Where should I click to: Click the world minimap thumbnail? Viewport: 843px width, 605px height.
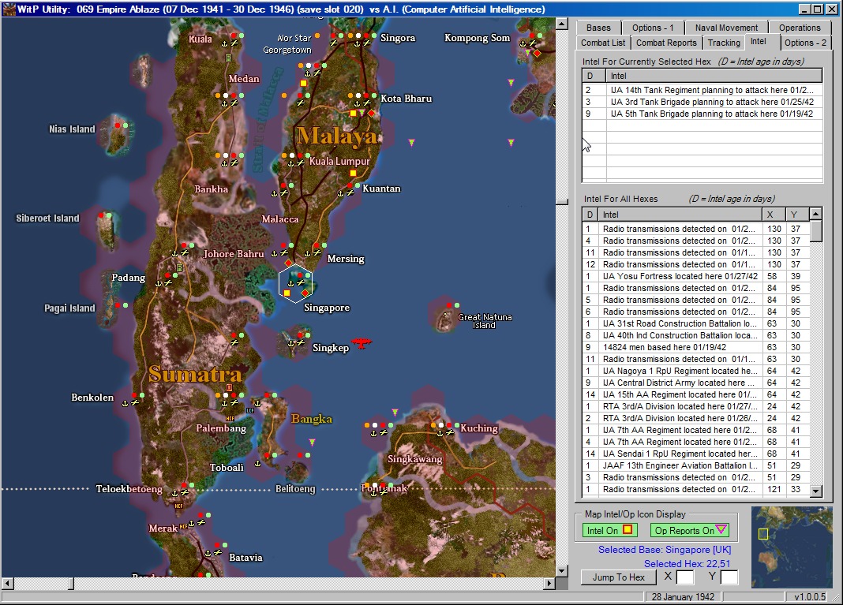click(792, 547)
